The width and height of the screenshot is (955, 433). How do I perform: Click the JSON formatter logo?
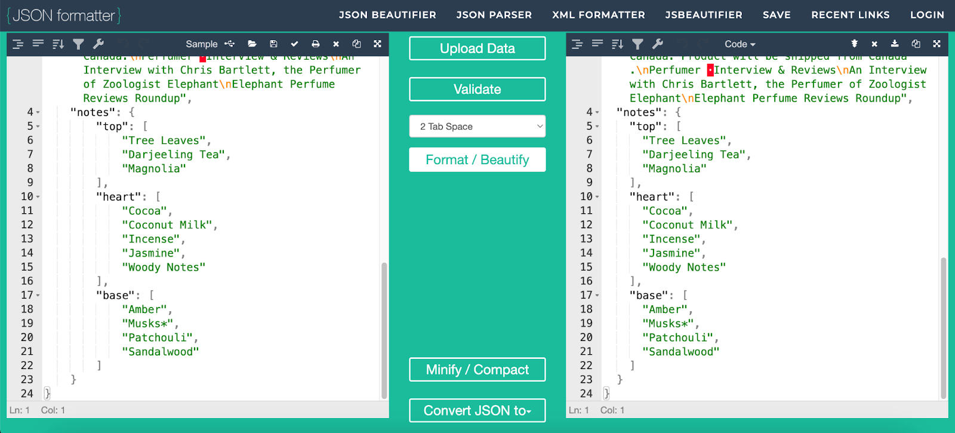point(64,15)
